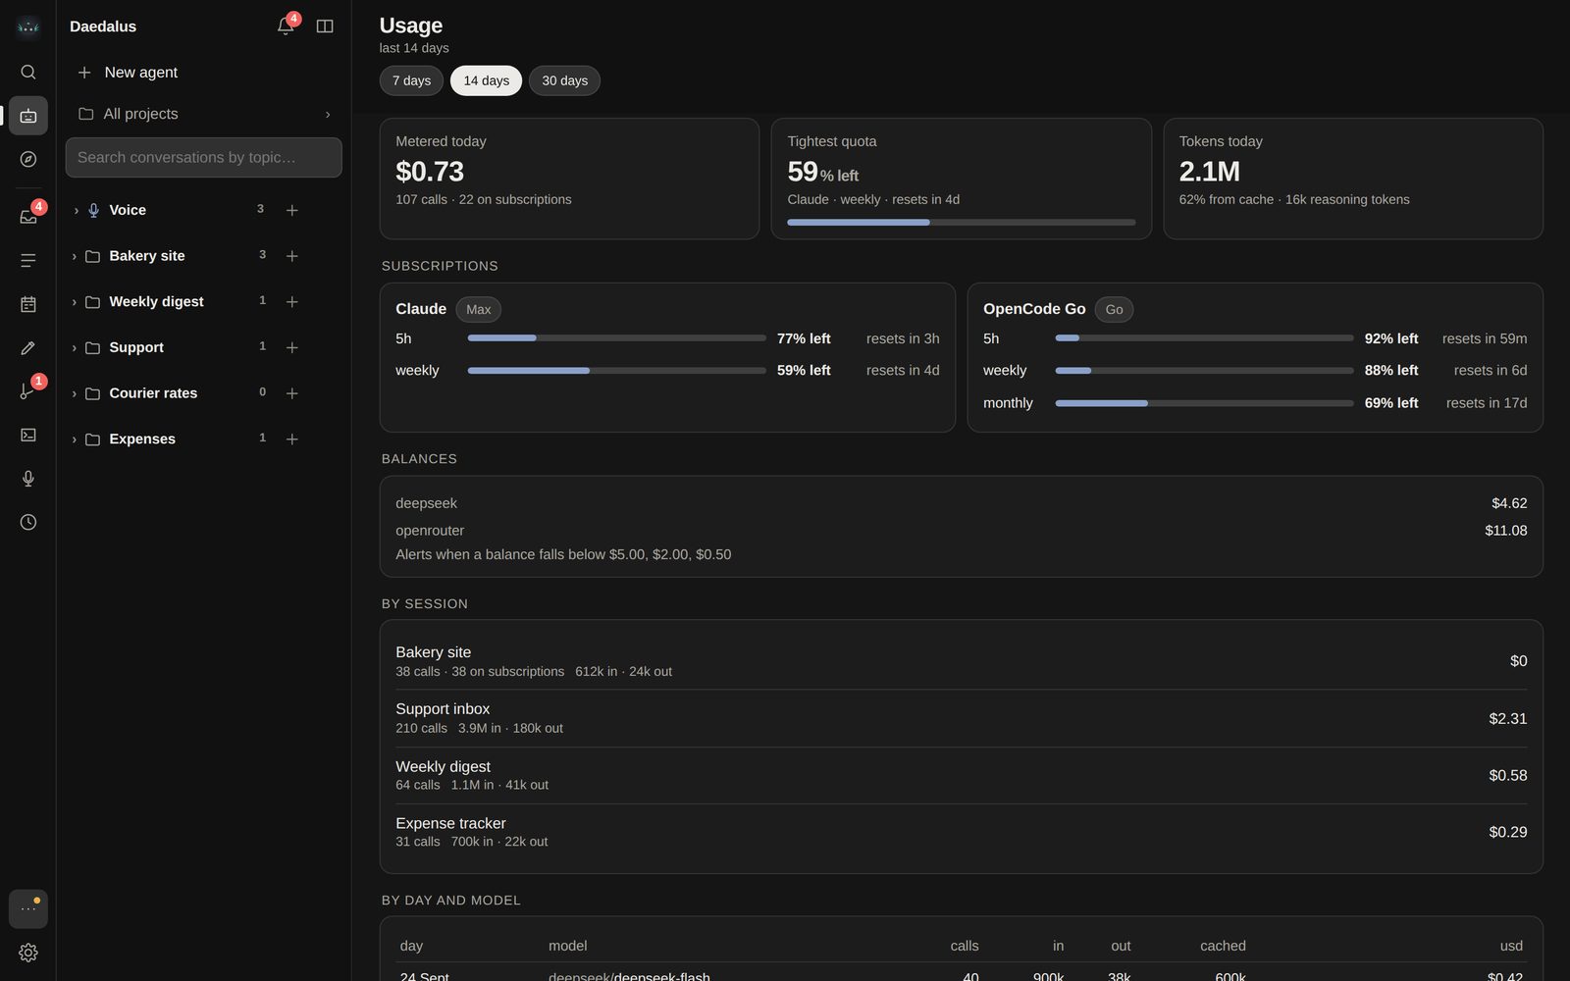Image resolution: width=1570 pixels, height=981 pixels.
Task: Open the Support inbox session row
Action: (961, 718)
